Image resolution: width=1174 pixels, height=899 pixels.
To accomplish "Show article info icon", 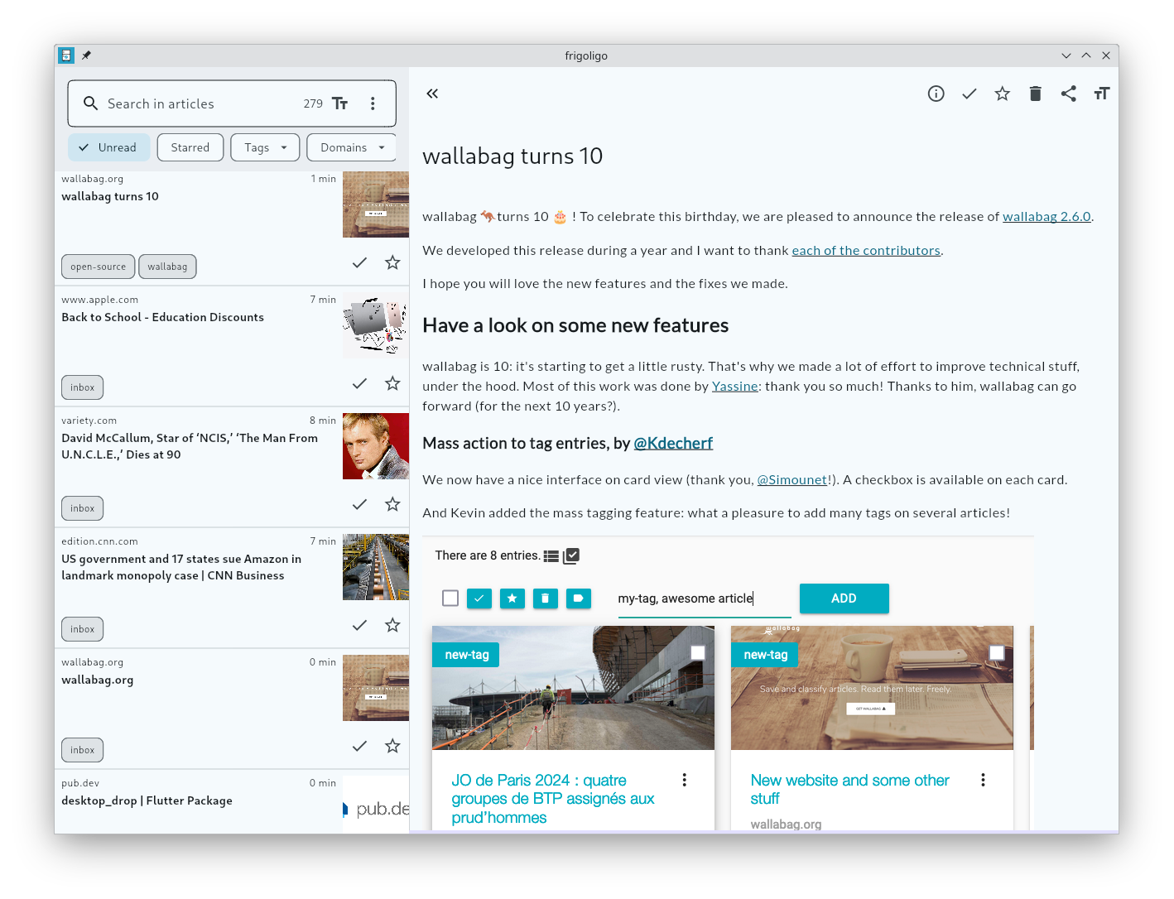I will [936, 94].
